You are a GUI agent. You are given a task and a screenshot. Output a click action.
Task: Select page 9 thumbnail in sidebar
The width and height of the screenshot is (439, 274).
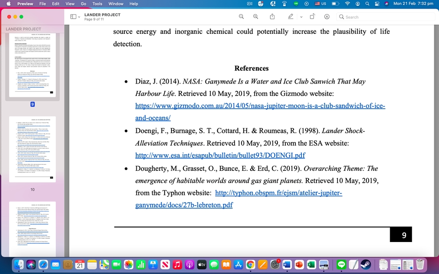point(32,65)
